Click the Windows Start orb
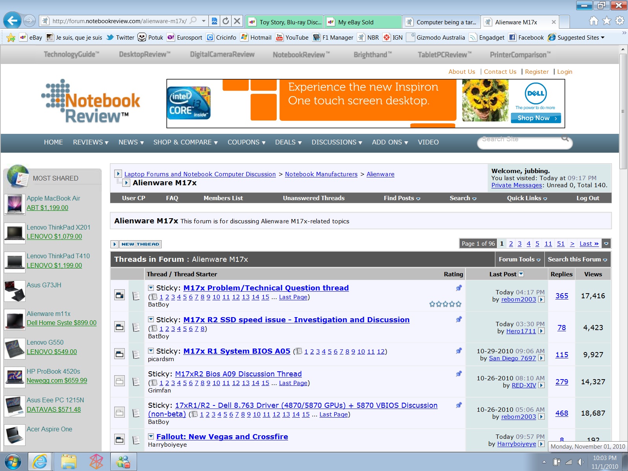Image resolution: width=628 pixels, height=471 pixels. pos(13,462)
